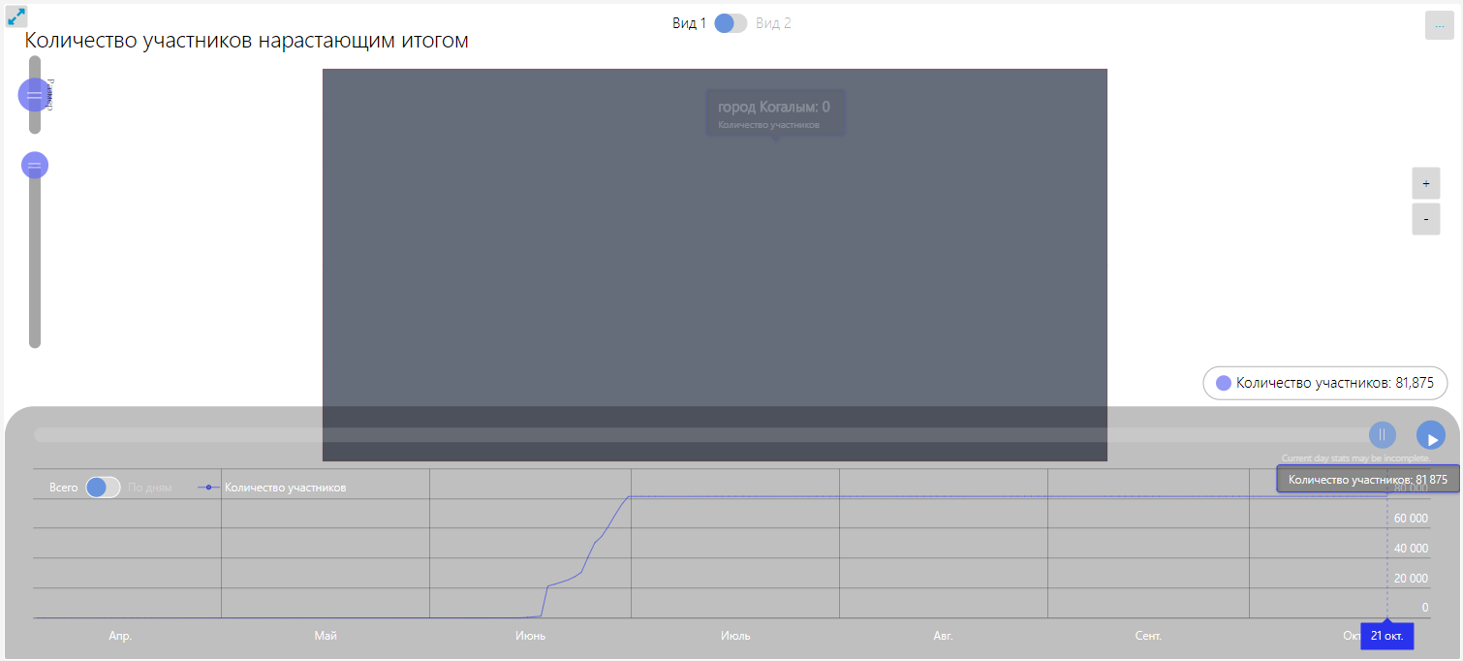The height and width of the screenshot is (661, 1463).
Task: Click the Июнь axis label
Action: (x=530, y=636)
